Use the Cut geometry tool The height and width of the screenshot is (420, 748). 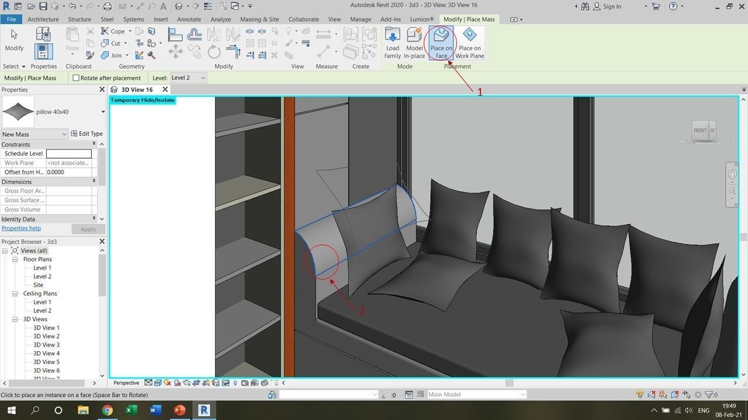click(112, 43)
